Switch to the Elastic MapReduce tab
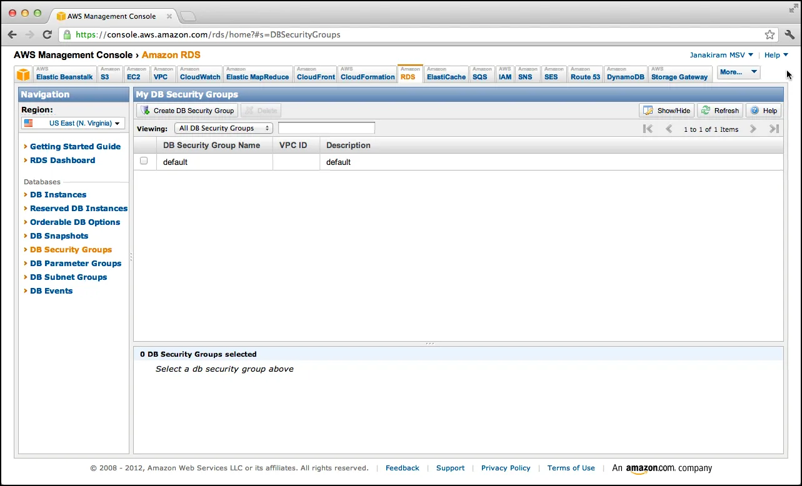The image size is (802, 486). tap(258, 74)
